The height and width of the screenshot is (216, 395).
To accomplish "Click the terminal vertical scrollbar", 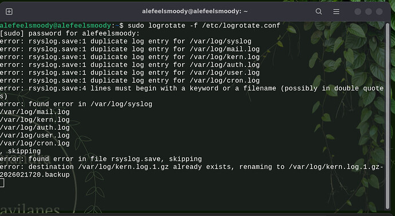I will 388,116.
